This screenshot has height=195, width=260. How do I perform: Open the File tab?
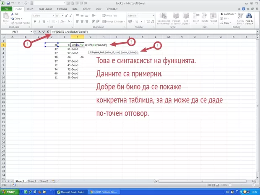[6, 9]
